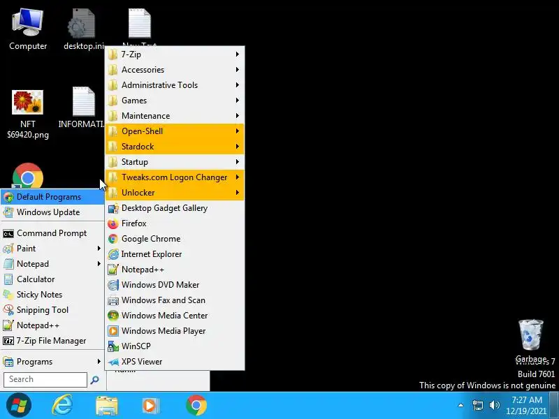
Task: Click the Windows Fax and Scan icon
Action: (x=113, y=300)
